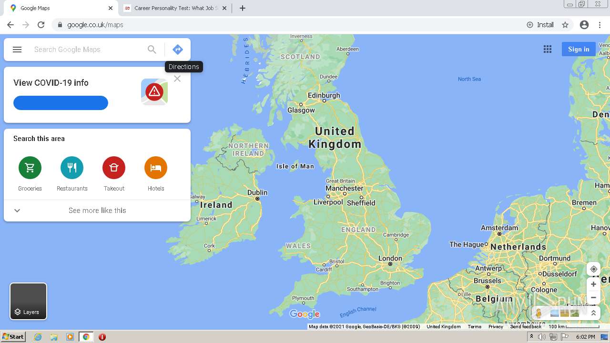Zoom out on the map
The image size is (610, 343).
(593, 298)
